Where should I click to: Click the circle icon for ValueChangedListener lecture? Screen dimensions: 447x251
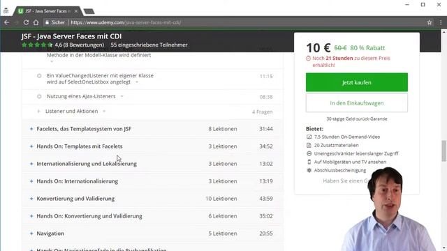tap(39, 76)
